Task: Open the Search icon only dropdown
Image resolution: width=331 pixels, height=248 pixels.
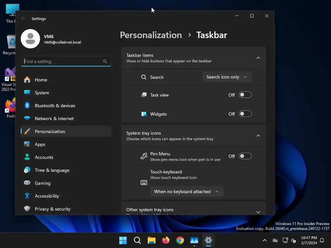Action: pos(227,77)
